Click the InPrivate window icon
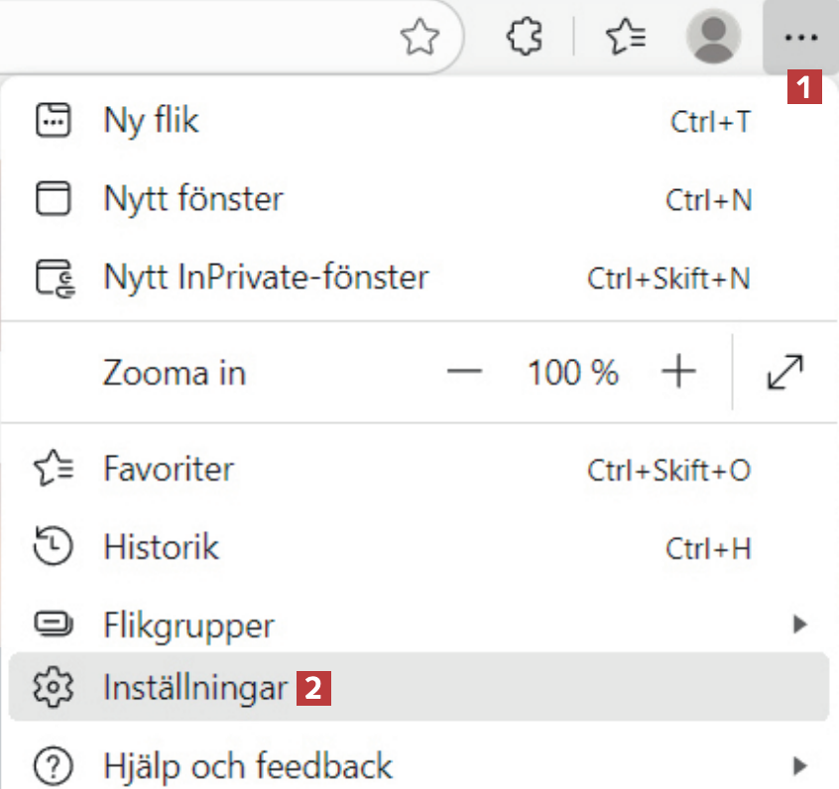The image size is (839, 789). click(54, 278)
